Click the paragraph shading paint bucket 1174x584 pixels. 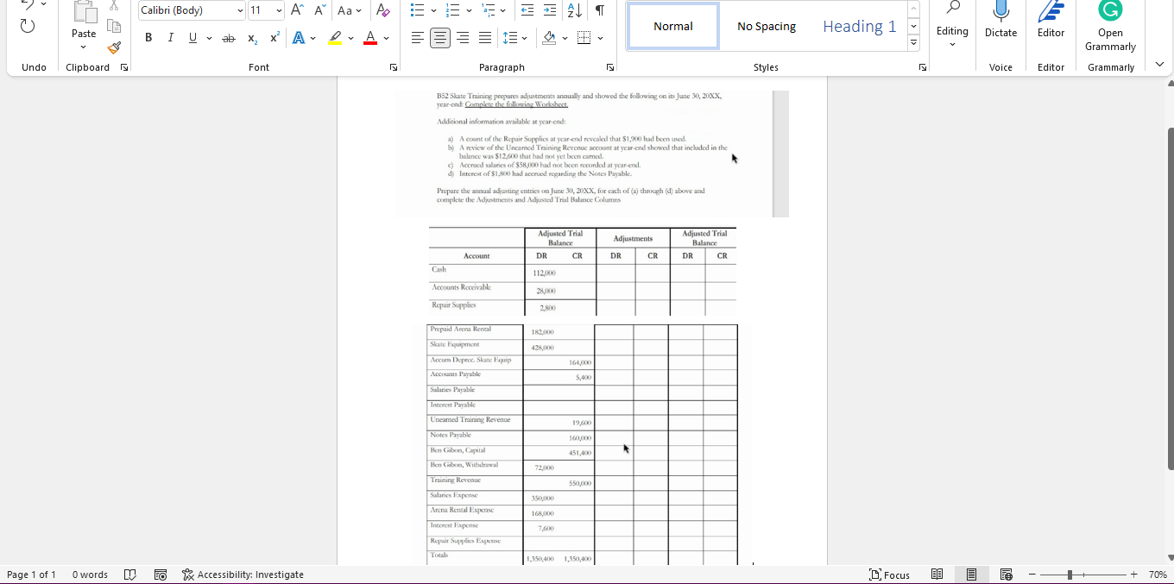[x=549, y=38]
